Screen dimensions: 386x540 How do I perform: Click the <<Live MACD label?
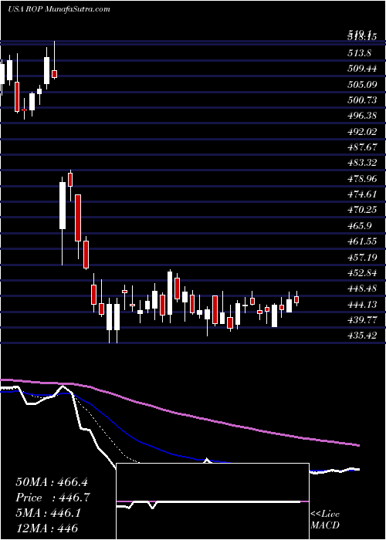[325, 520]
